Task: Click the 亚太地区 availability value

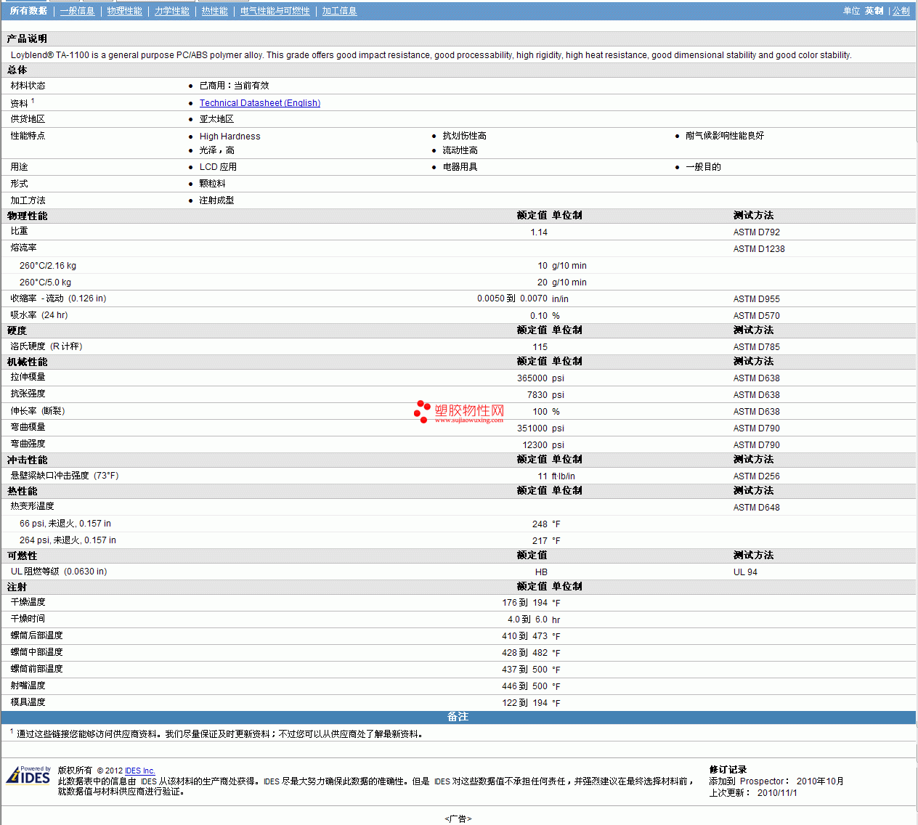Action: (216, 119)
